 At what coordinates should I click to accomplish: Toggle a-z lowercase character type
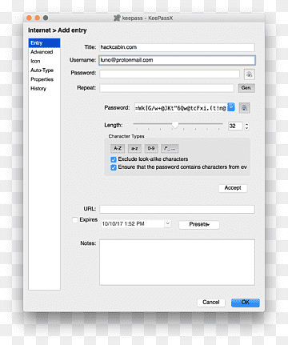point(134,148)
